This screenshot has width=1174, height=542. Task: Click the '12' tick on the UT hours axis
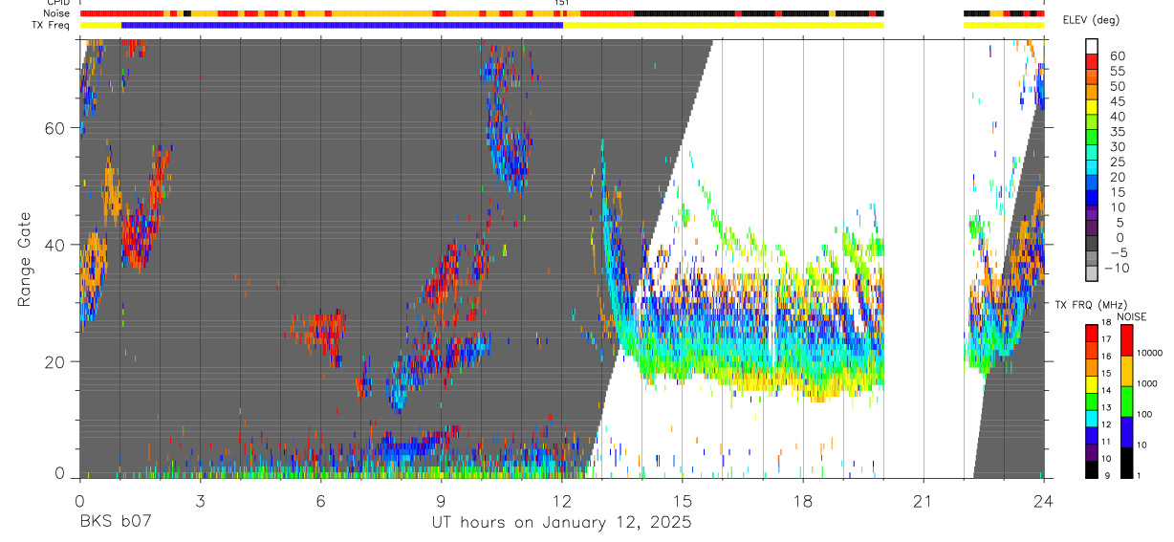click(561, 500)
